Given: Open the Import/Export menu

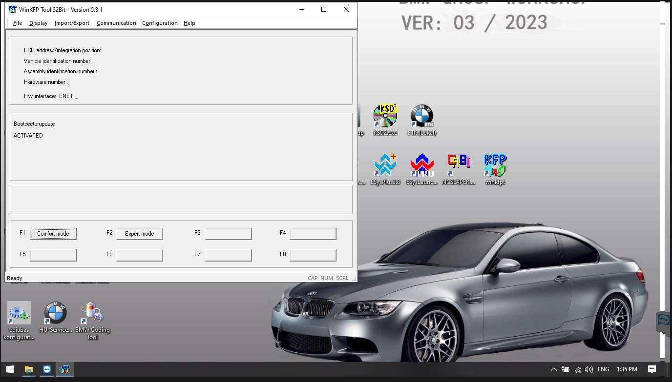Looking at the screenshot, I should click(72, 23).
